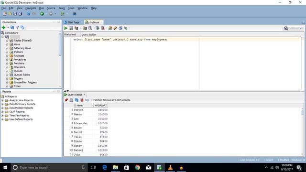
Task: Run the statement with green play icon
Action: pyautogui.click(x=66, y=28)
